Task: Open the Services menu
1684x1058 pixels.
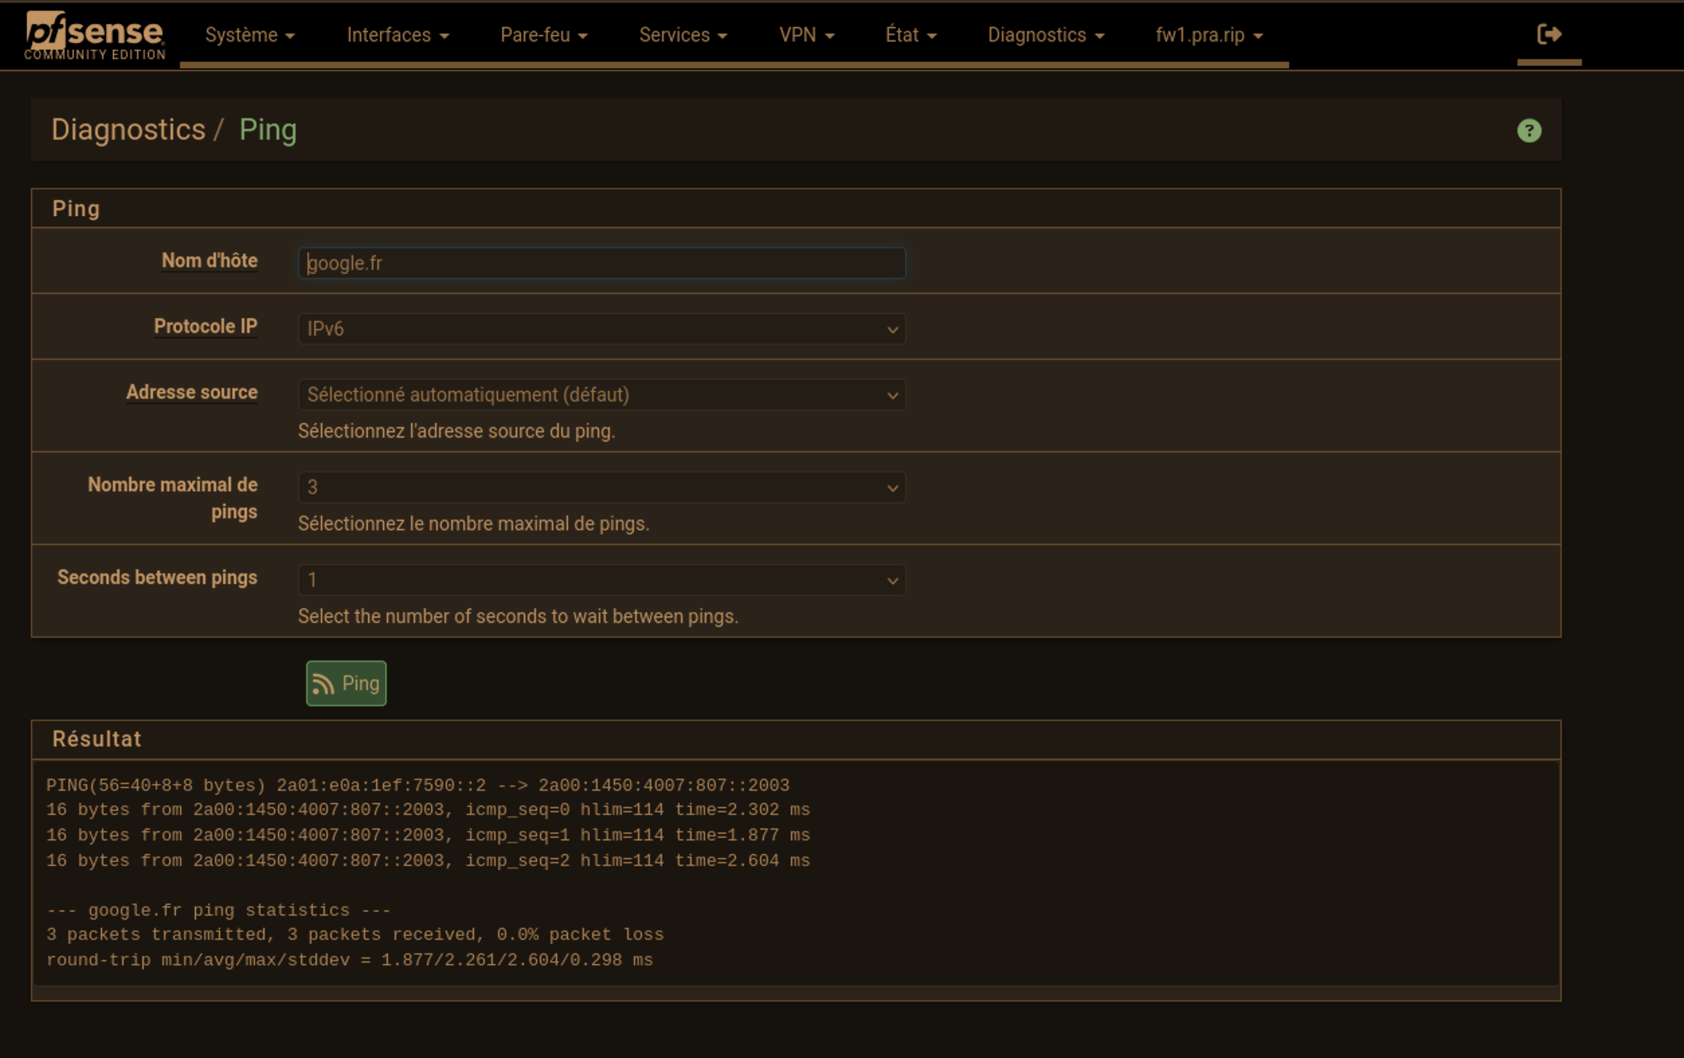Action: pyautogui.click(x=684, y=35)
